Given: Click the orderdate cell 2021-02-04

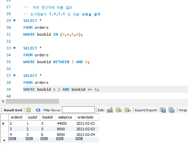Looking at the screenshot, I should (87, 135).
